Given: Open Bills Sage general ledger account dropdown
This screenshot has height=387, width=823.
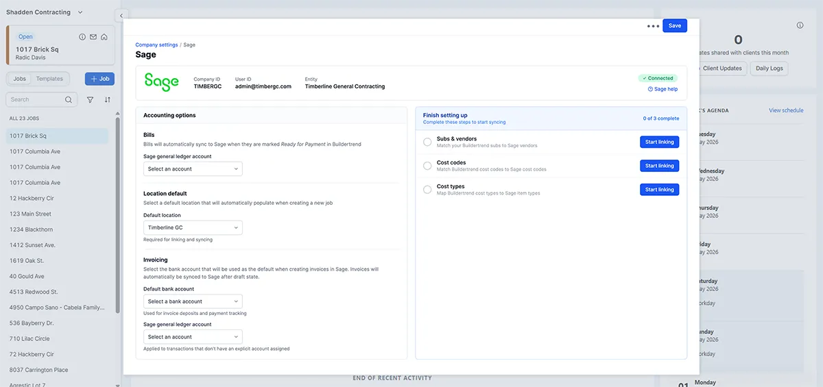Looking at the screenshot, I should 193,168.
